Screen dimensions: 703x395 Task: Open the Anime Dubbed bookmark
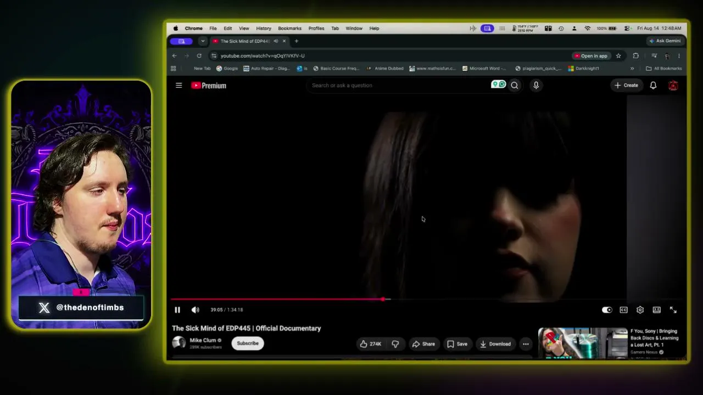click(x=385, y=69)
